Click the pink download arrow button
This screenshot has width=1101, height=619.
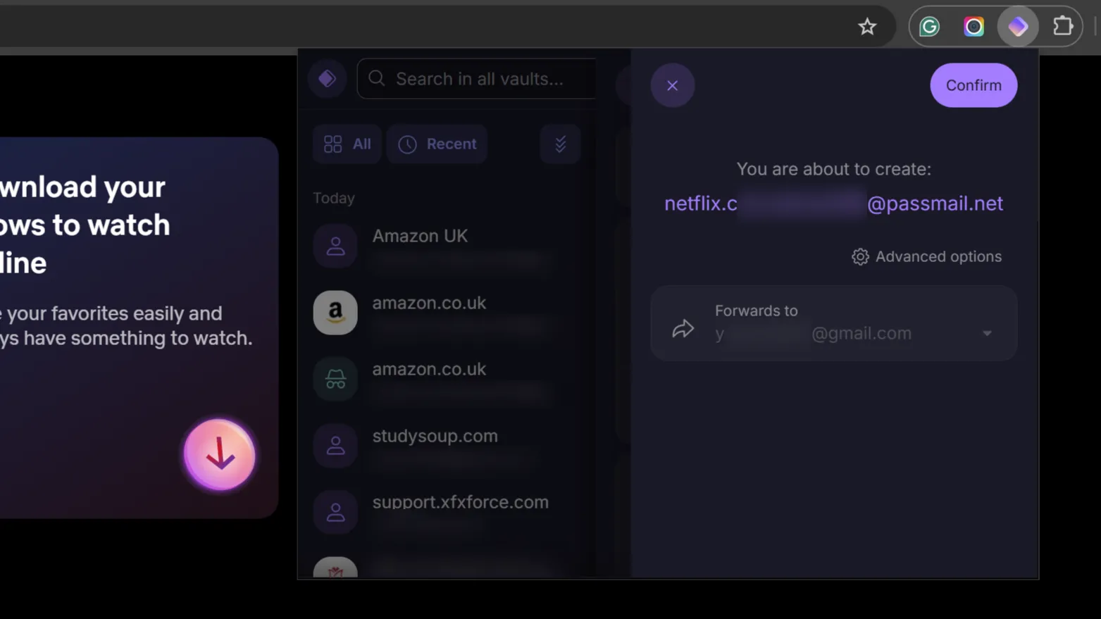pyautogui.click(x=220, y=455)
